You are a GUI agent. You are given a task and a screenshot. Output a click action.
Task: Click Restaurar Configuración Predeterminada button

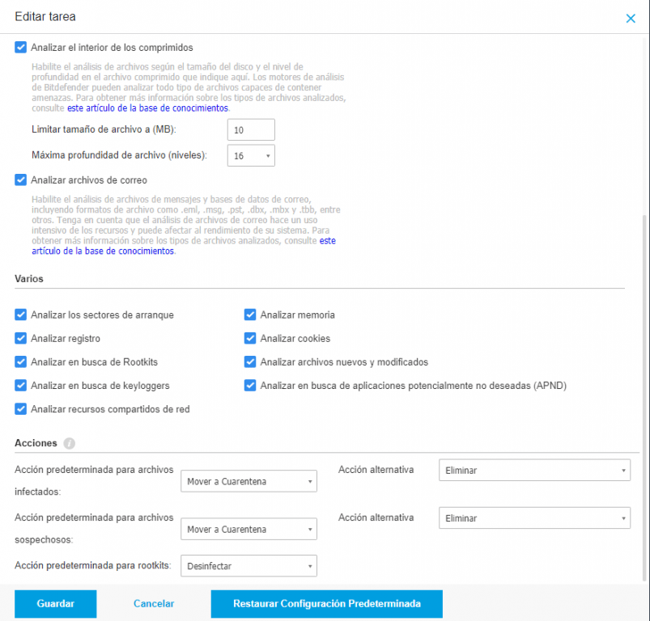[327, 603]
